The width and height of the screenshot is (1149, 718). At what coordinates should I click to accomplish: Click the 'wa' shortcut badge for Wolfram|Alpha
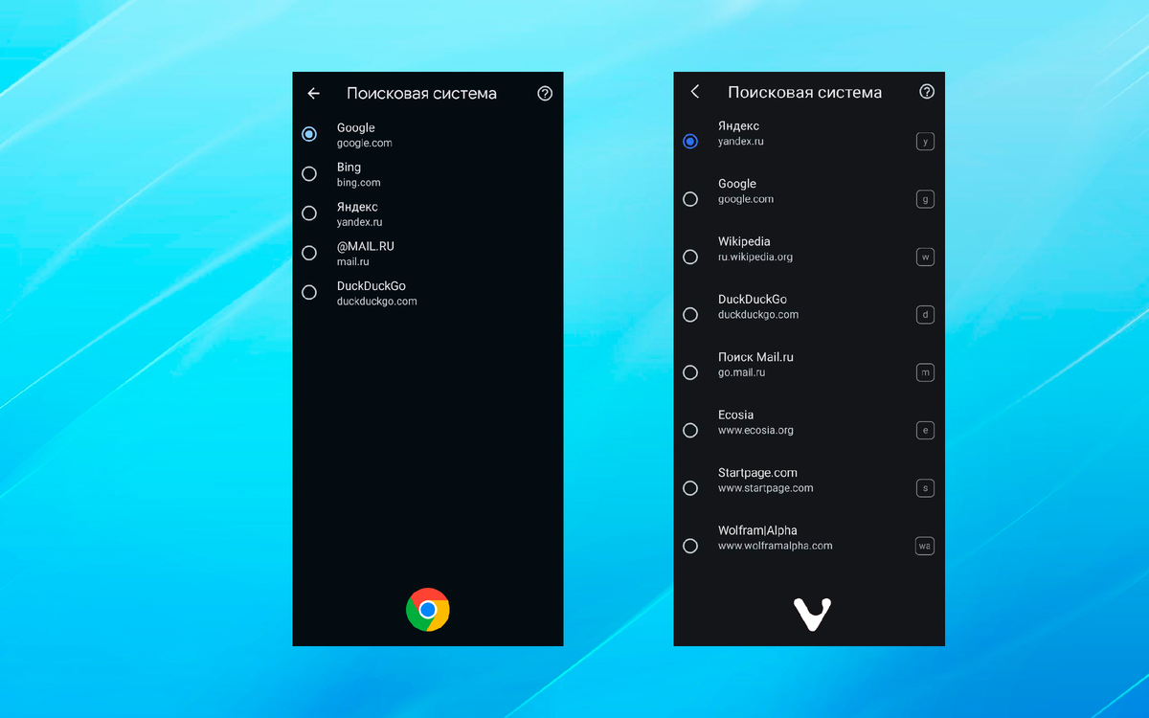pyautogui.click(x=925, y=546)
